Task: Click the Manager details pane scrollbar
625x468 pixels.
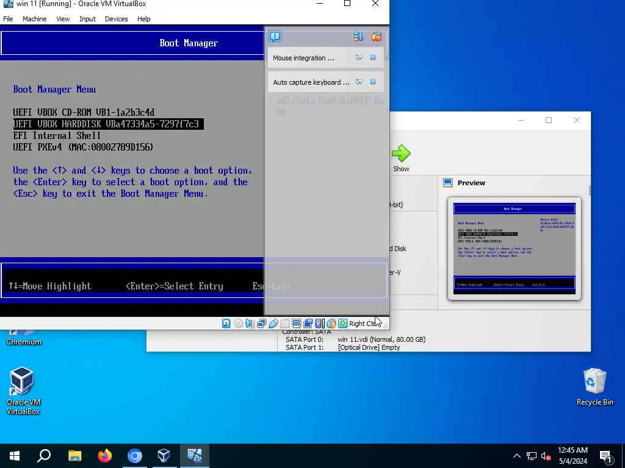Action: coord(589,190)
